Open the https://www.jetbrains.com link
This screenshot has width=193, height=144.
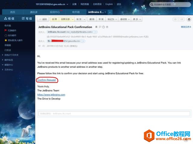pyautogui.click(x=51, y=95)
